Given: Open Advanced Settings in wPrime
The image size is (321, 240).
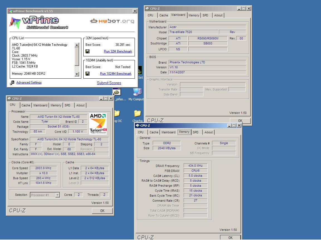Looking at the screenshot, I should [29, 82].
